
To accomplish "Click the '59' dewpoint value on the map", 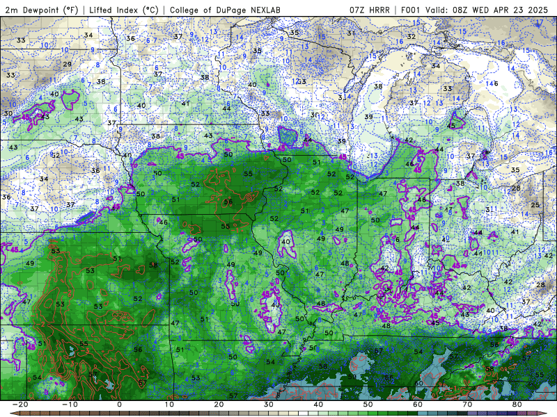I will tap(352, 377).
